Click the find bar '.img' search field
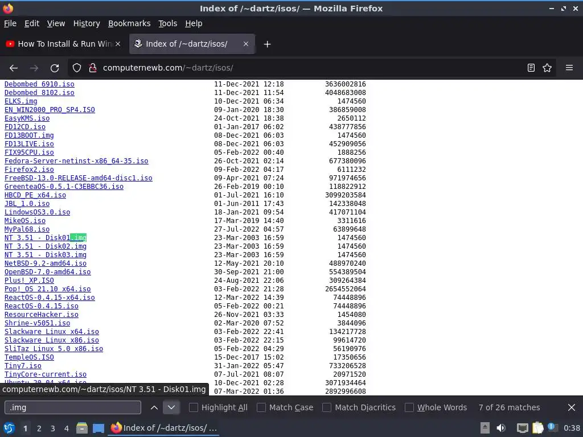The image size is (583, 437). point(73,407)
